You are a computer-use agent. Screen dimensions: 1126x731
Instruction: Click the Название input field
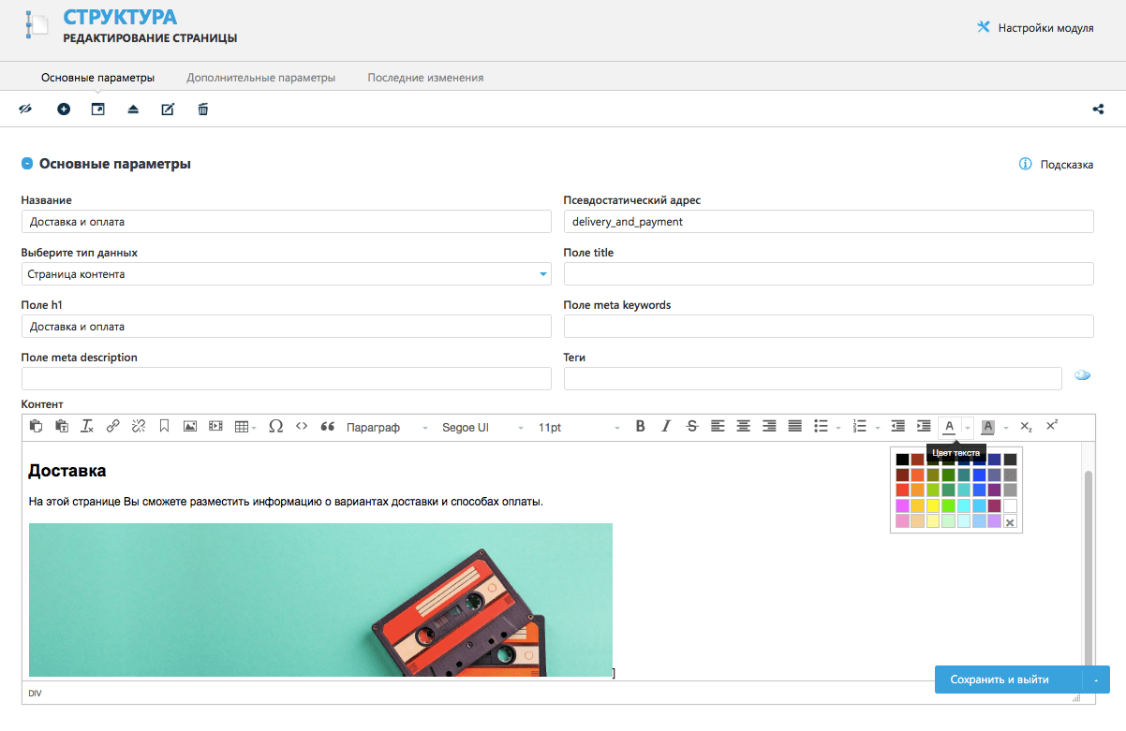(x=286, y=222)
